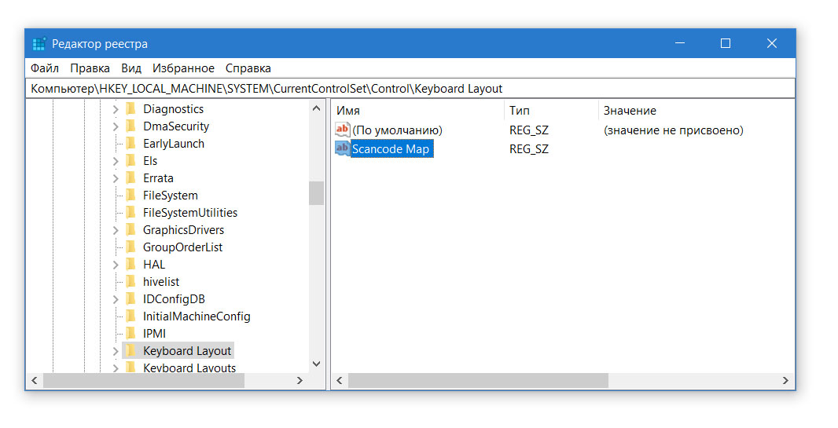Screen dimensions: 838x428
Task: Click the values pane scroll left arrow
Action: point(340,381)
